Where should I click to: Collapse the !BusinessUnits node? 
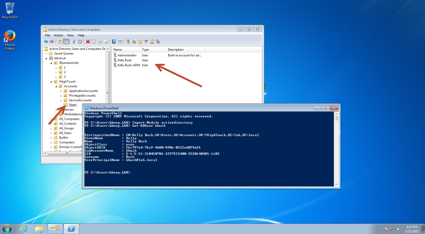[51, 63]
